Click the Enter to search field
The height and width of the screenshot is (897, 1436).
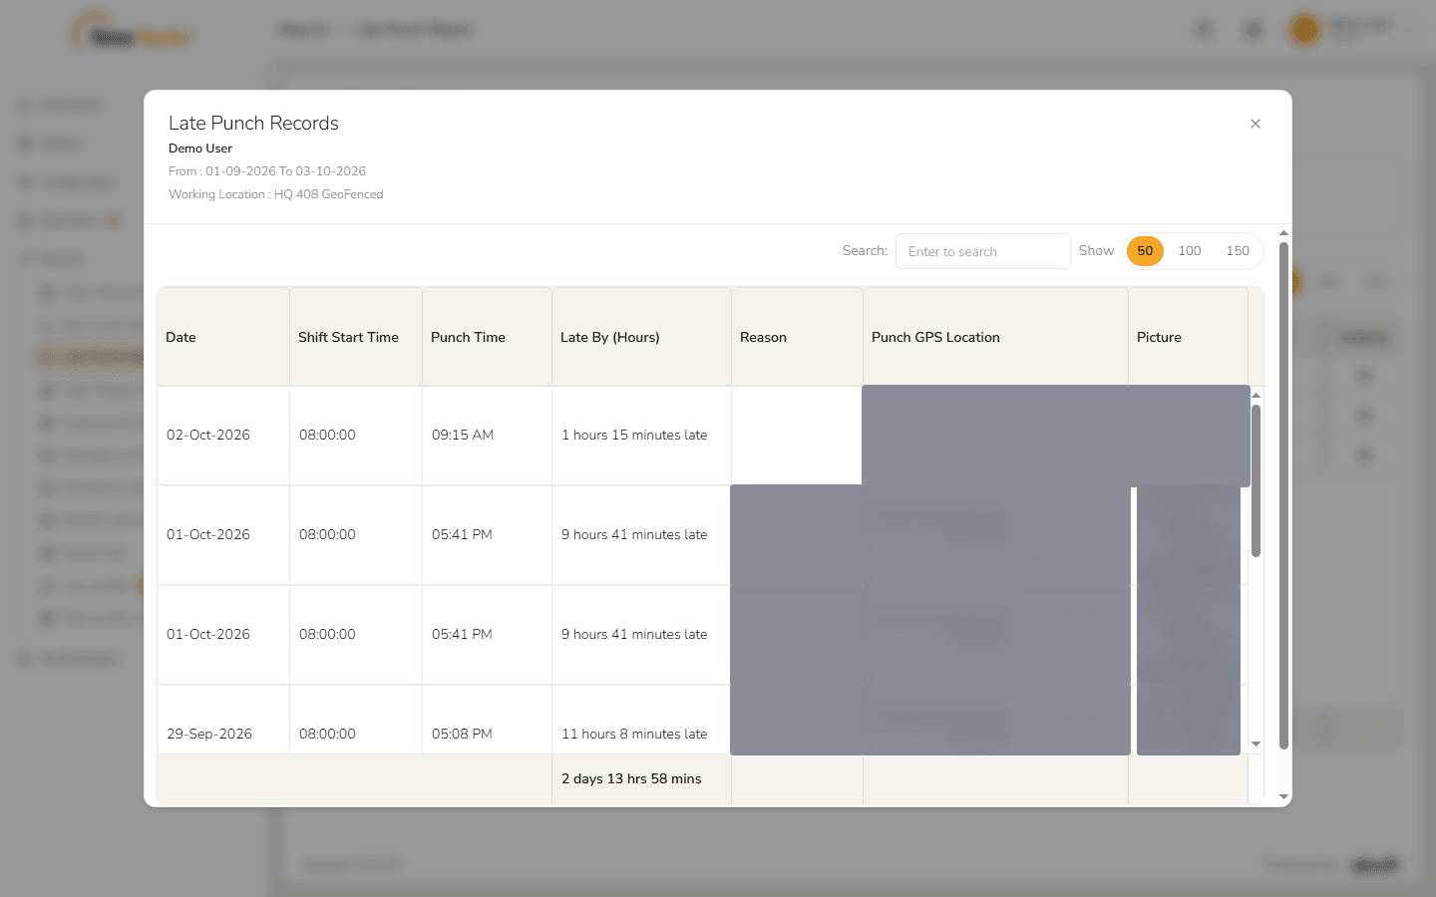pyautogui.click(x=982, y=251)
